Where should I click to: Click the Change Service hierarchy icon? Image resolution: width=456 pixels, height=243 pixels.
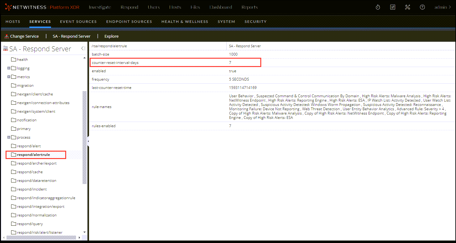(x=7, y=36)
